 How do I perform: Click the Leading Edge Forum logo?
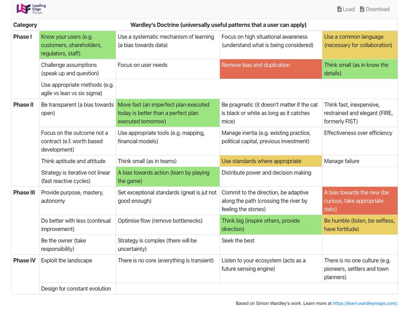(31, 9)
